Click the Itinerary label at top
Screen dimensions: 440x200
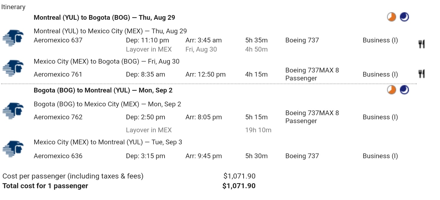click(13, 7)
